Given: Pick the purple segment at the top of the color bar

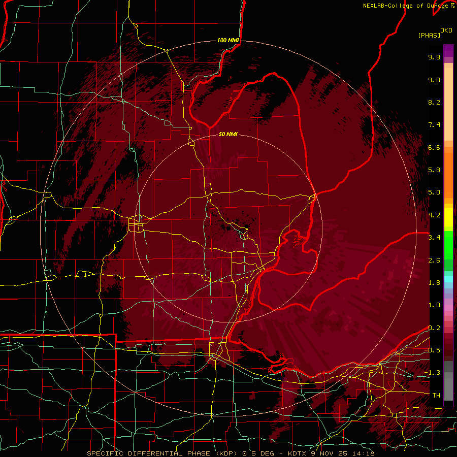Looking at the screenshot, I should (x=448, y=51).
